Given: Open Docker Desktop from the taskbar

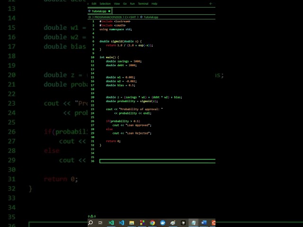Looking at the screenshot, I should [x=163, y=223].
